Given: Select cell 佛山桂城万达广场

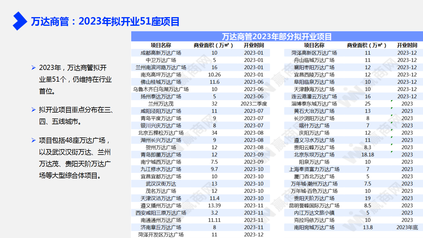Looking at the screenshot, I should point(161,82).
